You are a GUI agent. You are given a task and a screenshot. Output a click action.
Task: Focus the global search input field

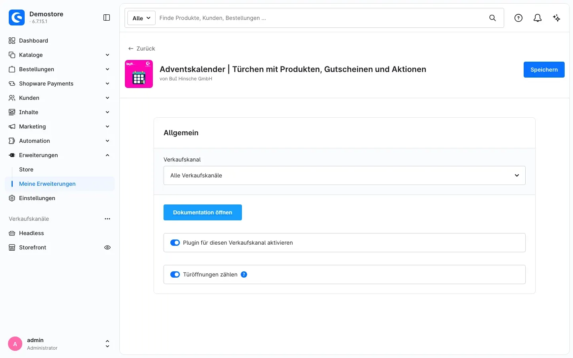[x=320, y=18]
